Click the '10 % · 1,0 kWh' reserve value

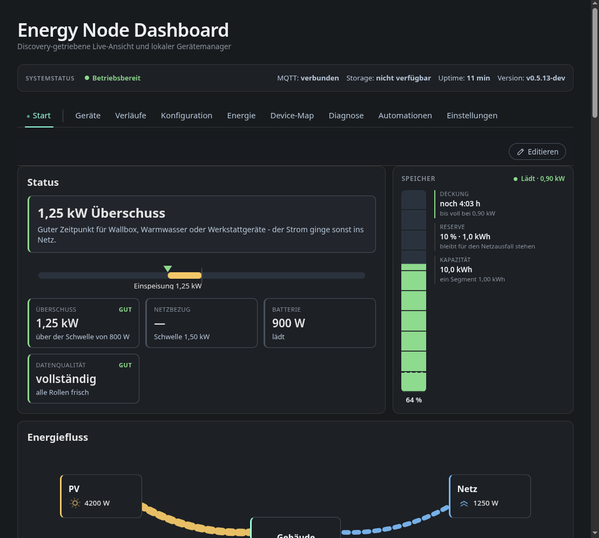(x=465, y=237)
